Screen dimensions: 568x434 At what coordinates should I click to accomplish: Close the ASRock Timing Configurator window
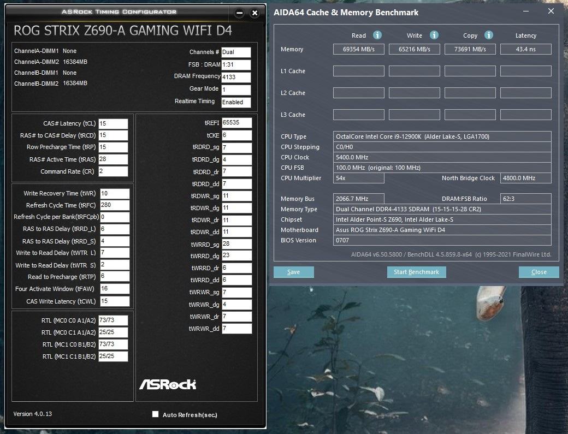coord(255,13)
